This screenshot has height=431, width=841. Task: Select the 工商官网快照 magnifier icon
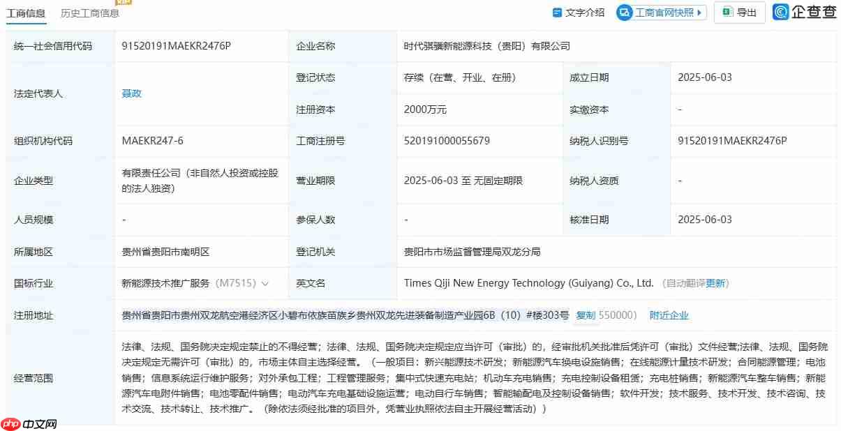coord(625,13)
